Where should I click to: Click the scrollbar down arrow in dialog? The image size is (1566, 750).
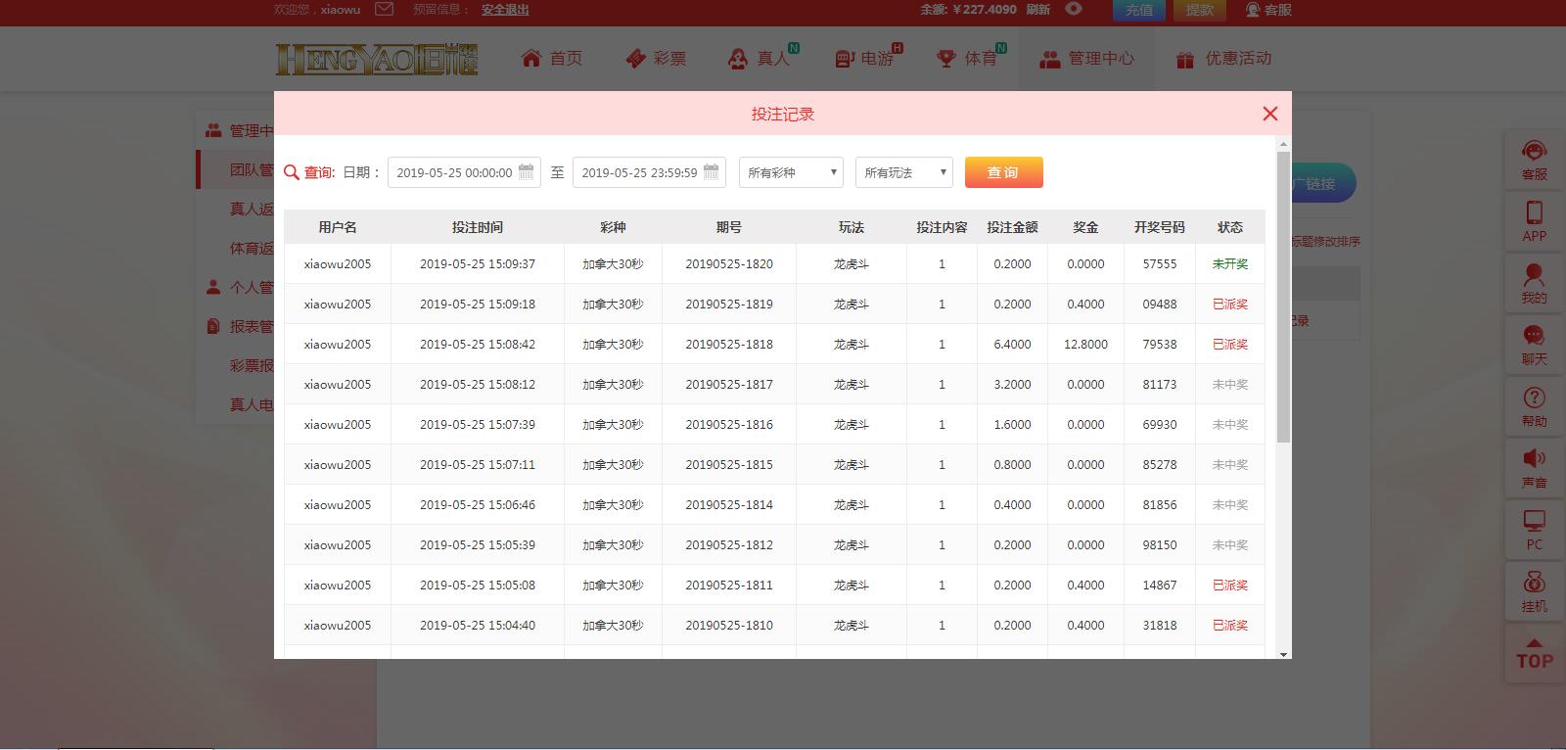1284,653
